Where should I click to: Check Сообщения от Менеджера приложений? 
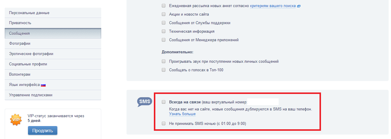pos(164,40)
